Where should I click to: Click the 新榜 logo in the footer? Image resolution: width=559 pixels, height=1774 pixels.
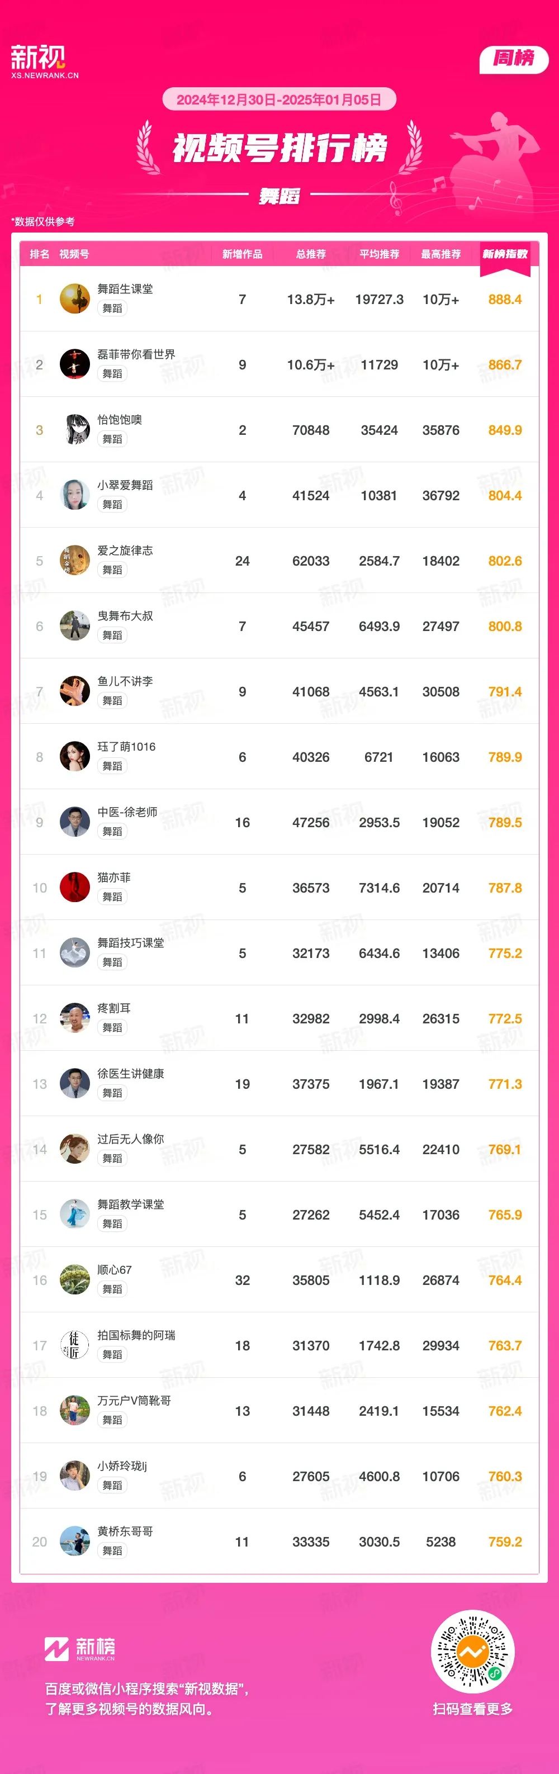[80, 1649]
